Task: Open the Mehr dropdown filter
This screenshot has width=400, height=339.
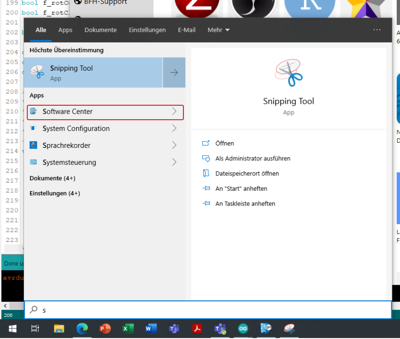Action: (218, 30)
